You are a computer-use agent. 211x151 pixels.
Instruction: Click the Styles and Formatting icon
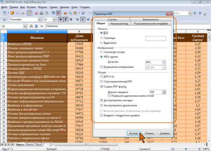click(4, 20)
